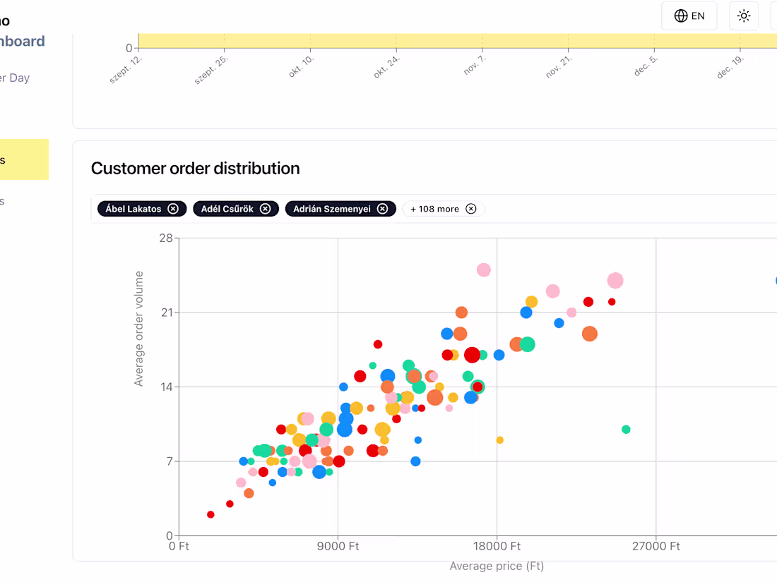Toggle the EN language setting

689,15
